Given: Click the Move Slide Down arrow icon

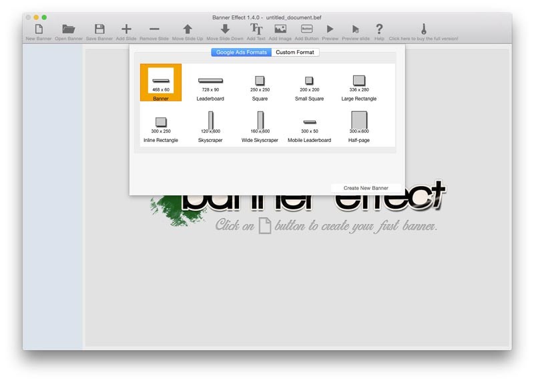Looking at the screenshot, I should (x=225, y=29).
